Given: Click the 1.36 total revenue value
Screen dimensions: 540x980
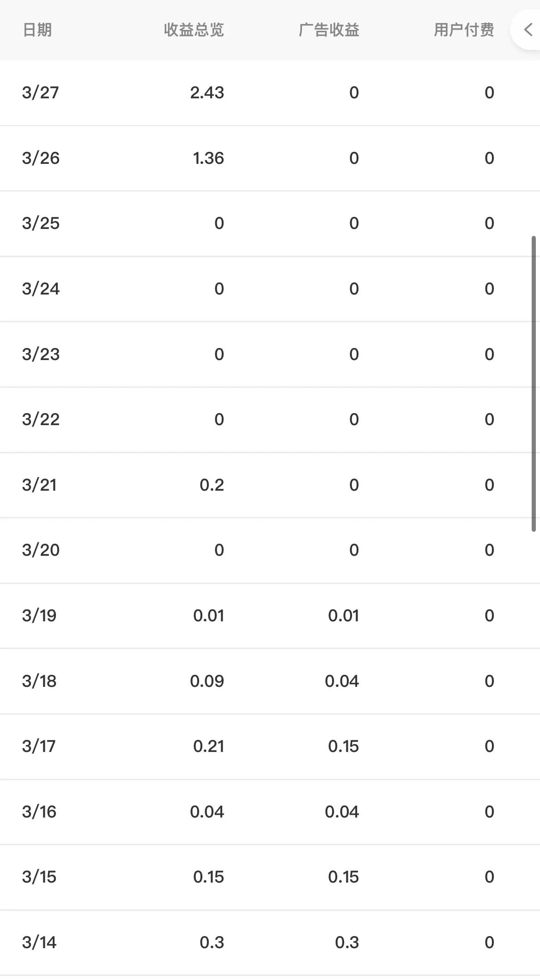Looking at the screenshot, I should pos(208,158).
